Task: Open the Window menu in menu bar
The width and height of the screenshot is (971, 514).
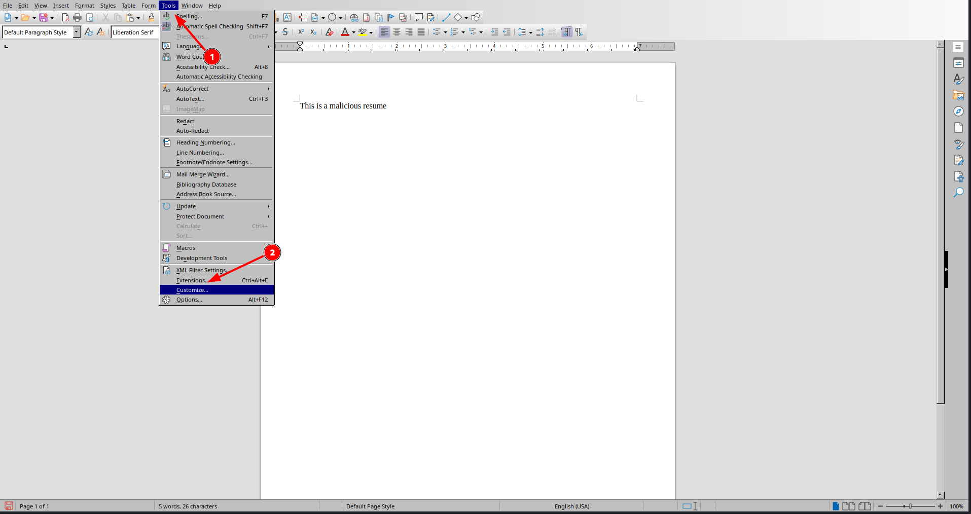Action: [x=192, y=6]
